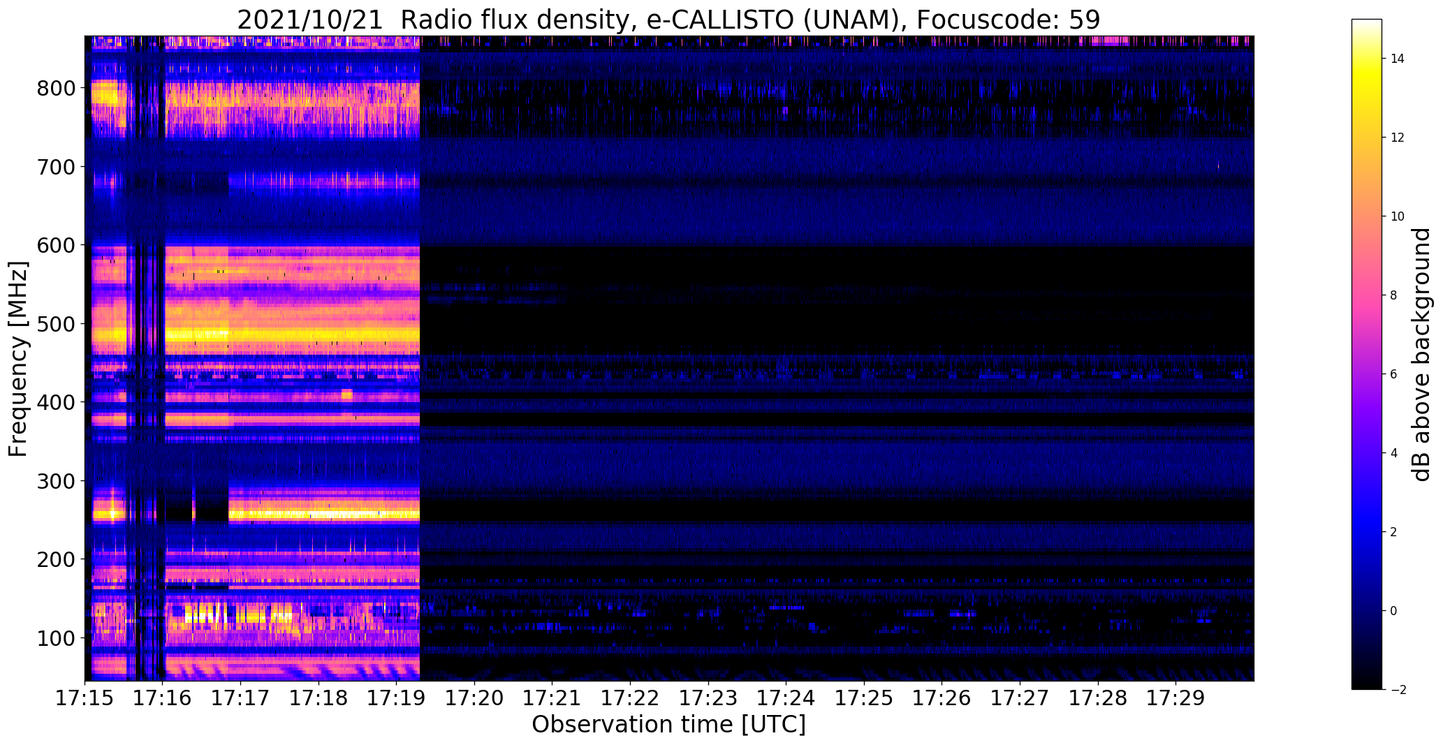Click the 17:24 time tick label
The image size is (1443, 745).
786,698
